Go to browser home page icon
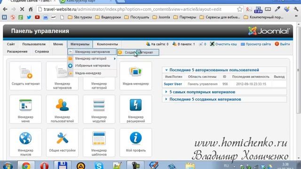 31,9
